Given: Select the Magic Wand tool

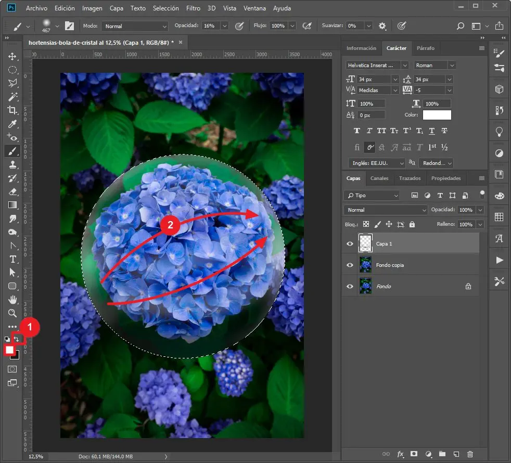Looking at the screenshot, I should [x=12, y=97].
